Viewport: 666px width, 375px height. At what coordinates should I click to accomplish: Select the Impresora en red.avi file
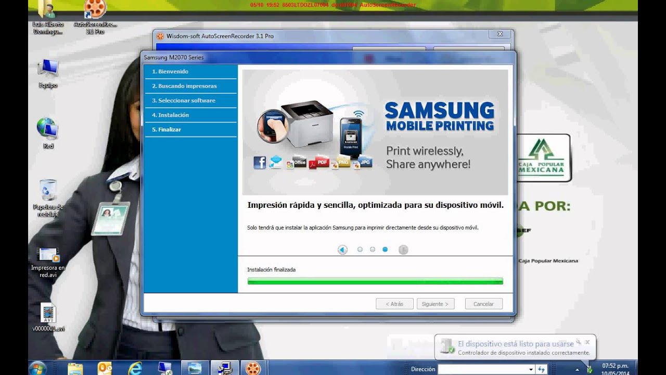point(48,262)
